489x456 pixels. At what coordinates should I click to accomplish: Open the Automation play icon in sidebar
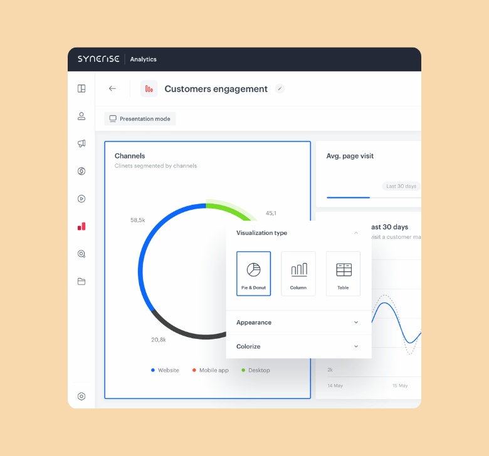[x=81, y=199]
